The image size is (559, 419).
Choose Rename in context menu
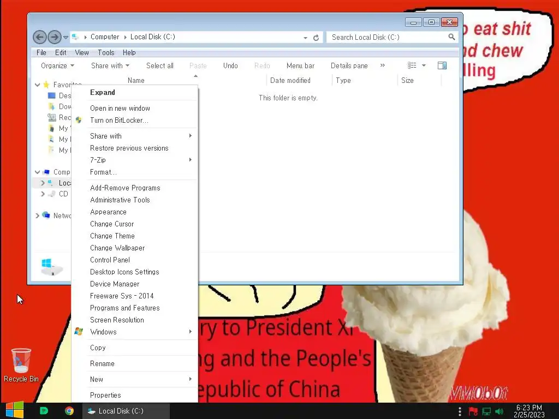(x=135, y=363)
